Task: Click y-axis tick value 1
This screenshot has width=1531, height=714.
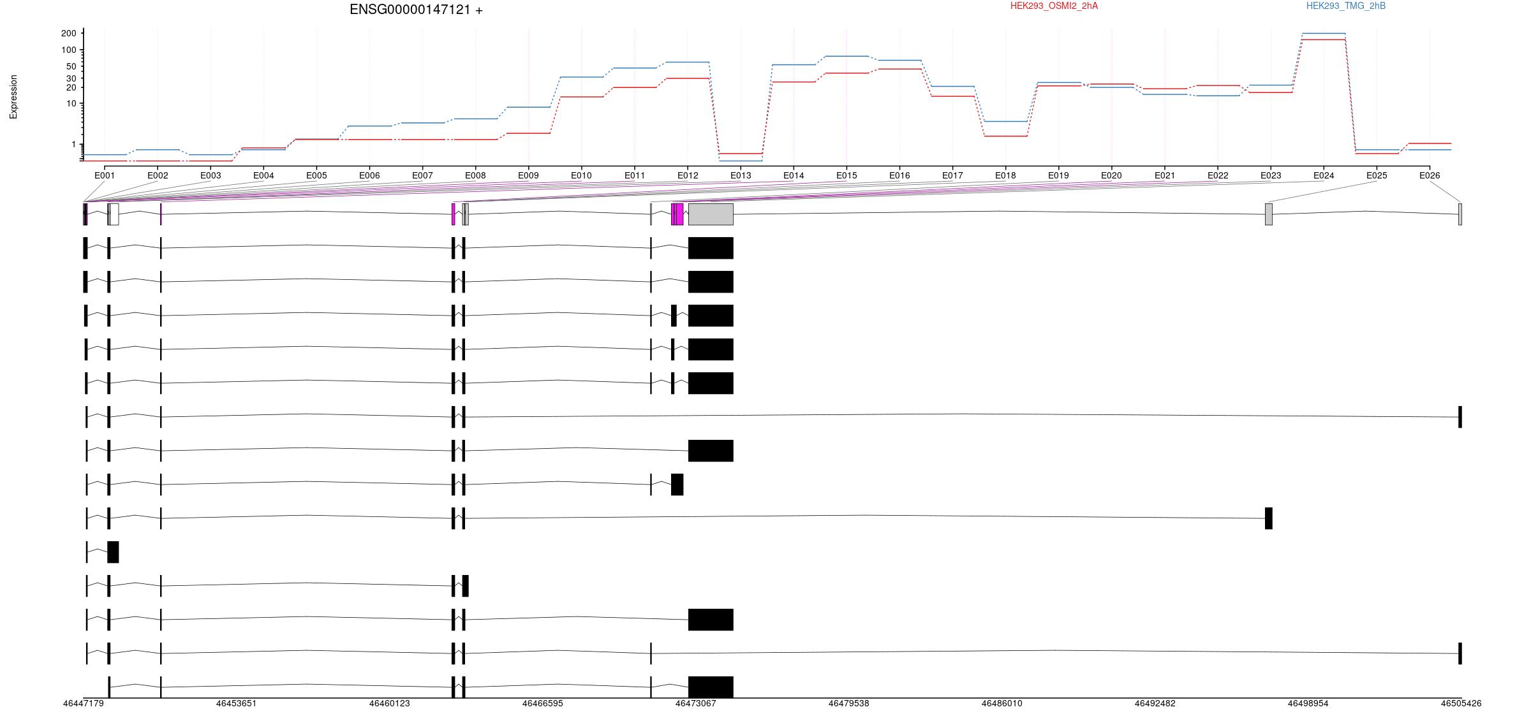Action: point(73,144)
